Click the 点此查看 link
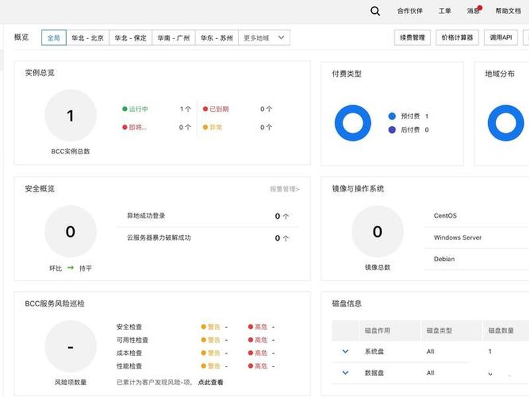Screen dimensions: 529x397 pyautogui.click(x=210, y=382)
